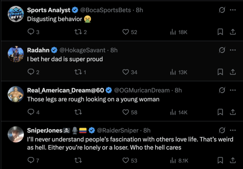Retweet the Sports Analyst post
Screen dimensions: 243x169
(x=79, y=32)
